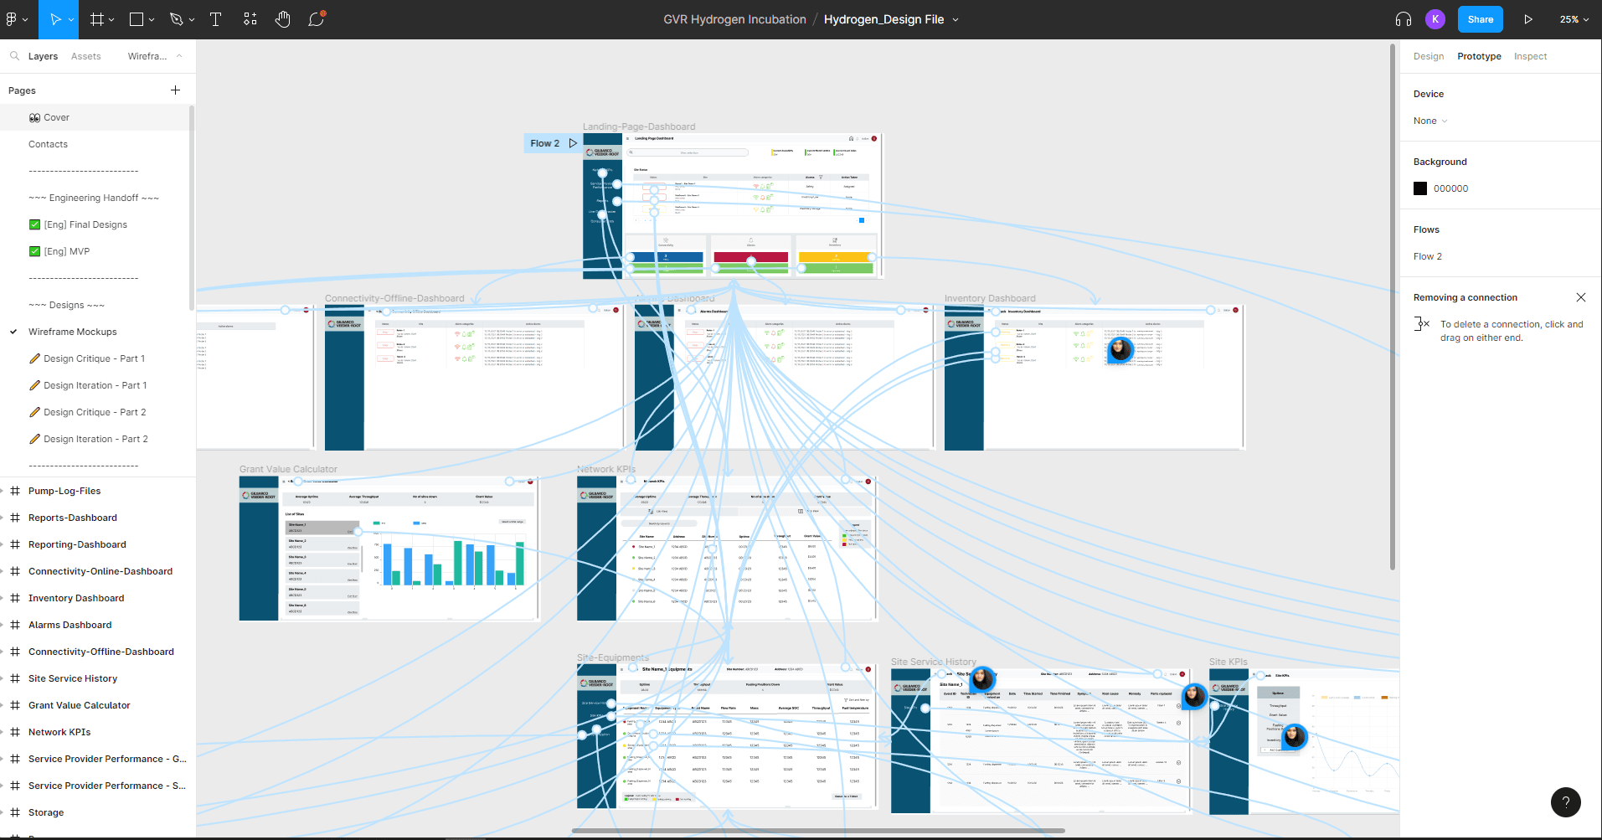Select the Inventory Dashboard layer
This screenshot has width=1602, height=840.
click(x=76, y=598)
